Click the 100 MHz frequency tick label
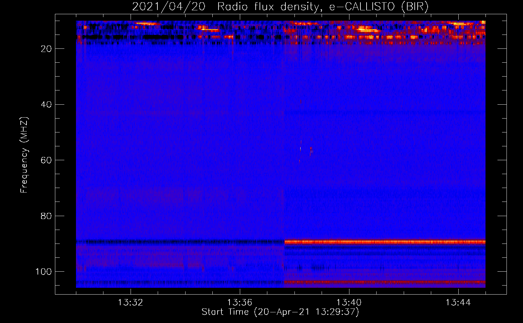Viewport: 523px width, 323px height. (44, 272)
